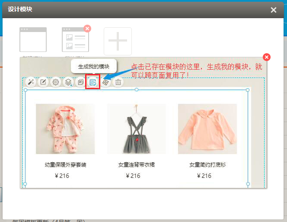Open module settings gear icon
Viewport: 287px width, 222px height.
(x=56, y=82)
